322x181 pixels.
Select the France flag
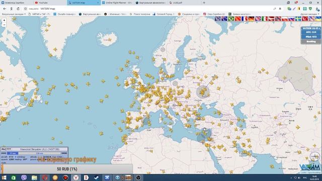245,19
